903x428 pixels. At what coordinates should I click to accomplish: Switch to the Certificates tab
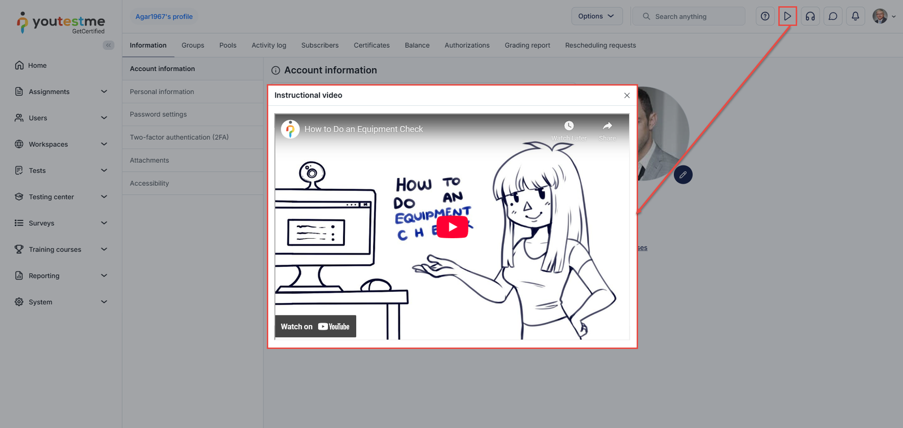click(x=371, y=46)
